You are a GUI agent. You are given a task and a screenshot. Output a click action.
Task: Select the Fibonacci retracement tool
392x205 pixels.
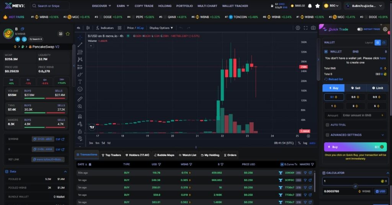[80, 52]
